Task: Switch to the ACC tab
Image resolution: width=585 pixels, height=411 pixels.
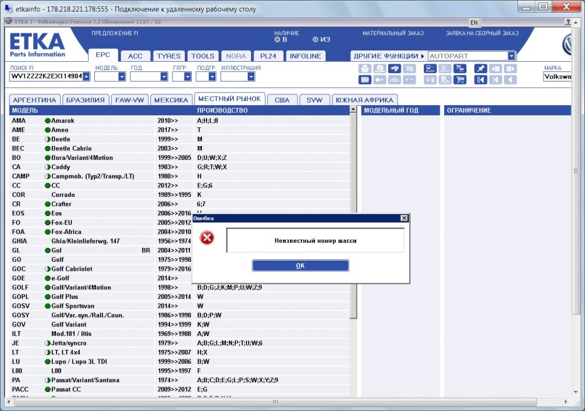Action: pyautogui.click(x=135, y=56)
